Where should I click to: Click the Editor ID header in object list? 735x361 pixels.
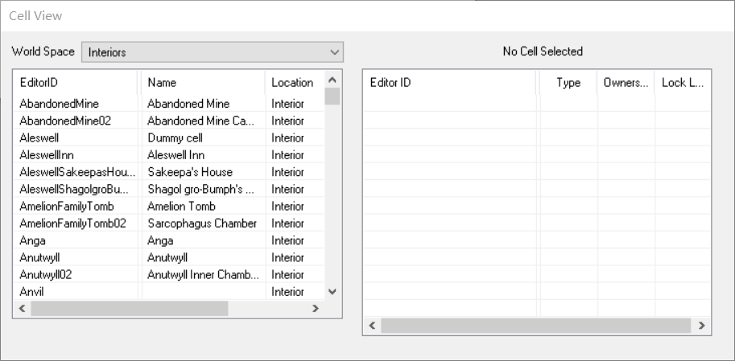click(450, 82)
